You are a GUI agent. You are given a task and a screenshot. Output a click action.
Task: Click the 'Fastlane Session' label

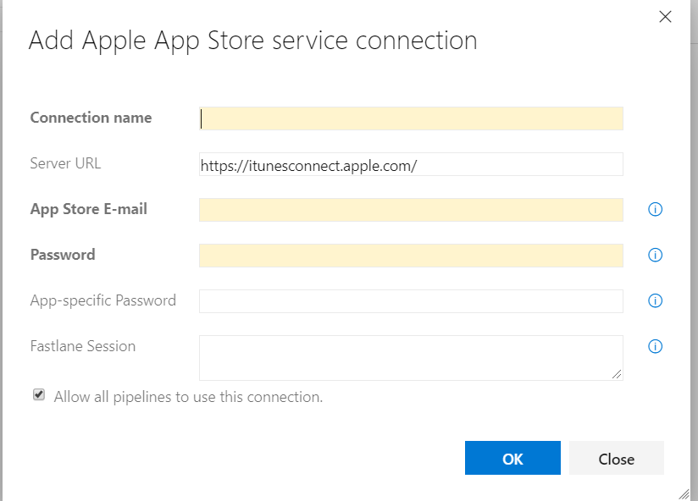[83, 346]
